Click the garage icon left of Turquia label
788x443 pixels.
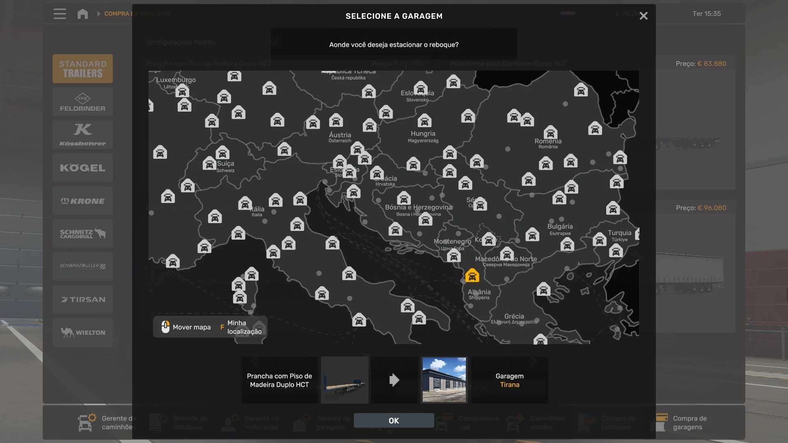(x=599, y=239)
